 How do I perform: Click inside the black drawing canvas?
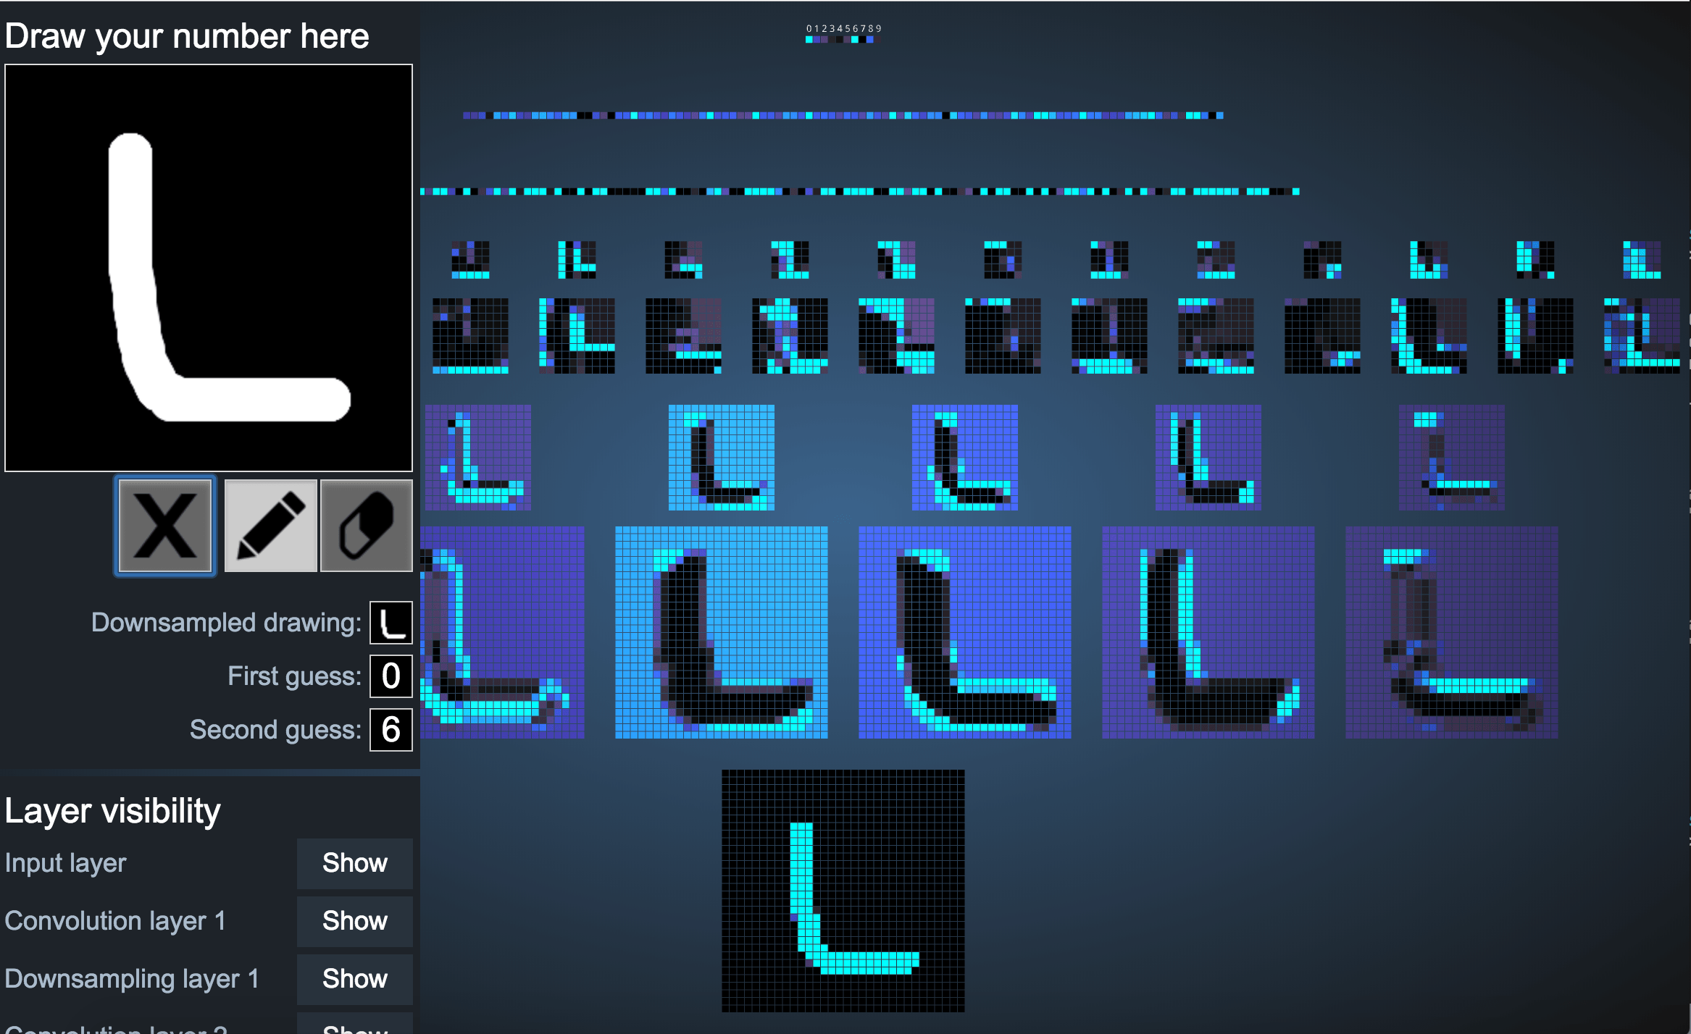[209, 268]
